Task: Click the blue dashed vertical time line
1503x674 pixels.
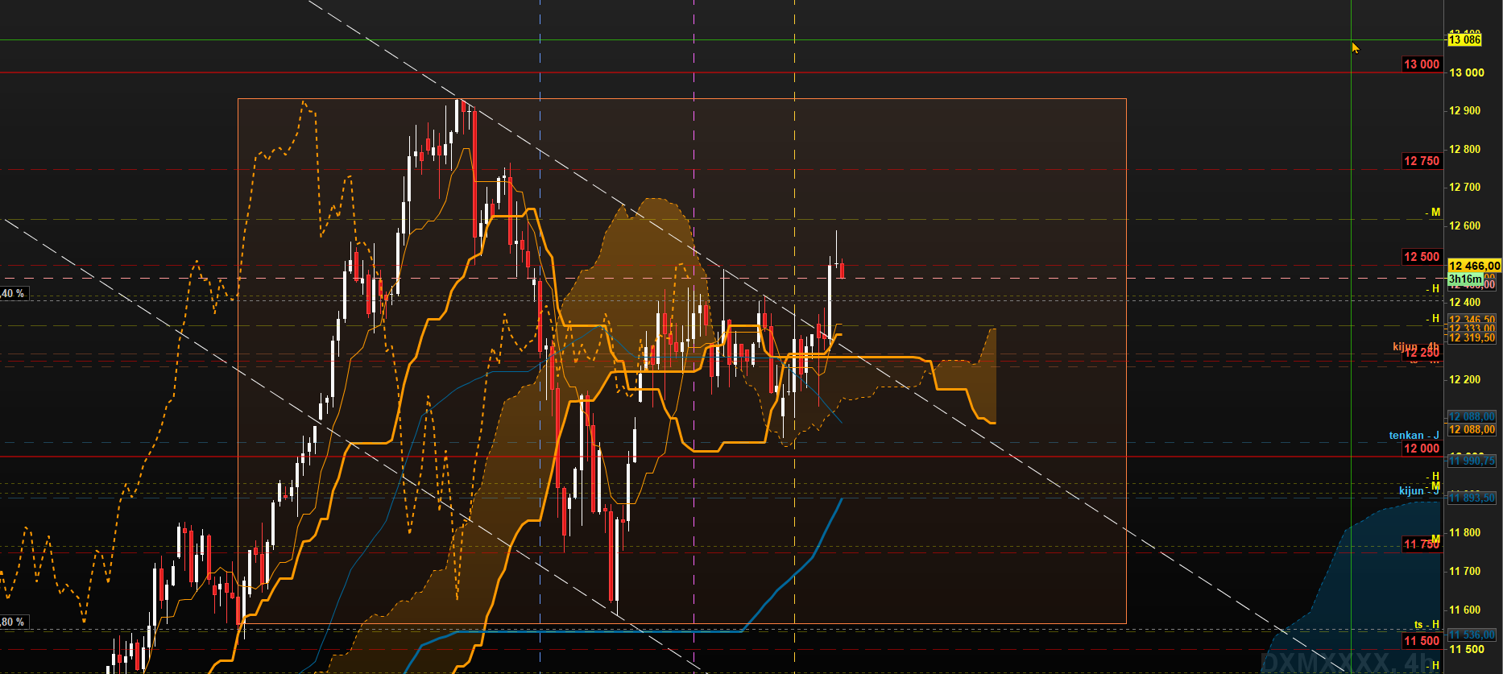Action: coord(540,337)
